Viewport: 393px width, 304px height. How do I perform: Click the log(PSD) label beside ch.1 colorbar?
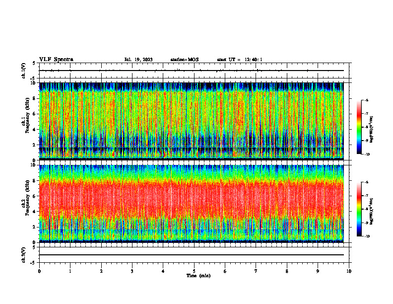[372, 129]
